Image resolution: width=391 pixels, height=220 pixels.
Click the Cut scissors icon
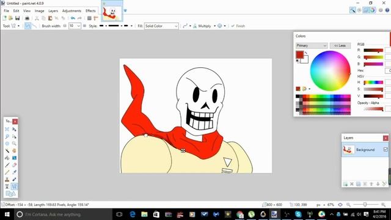[37, 18]
